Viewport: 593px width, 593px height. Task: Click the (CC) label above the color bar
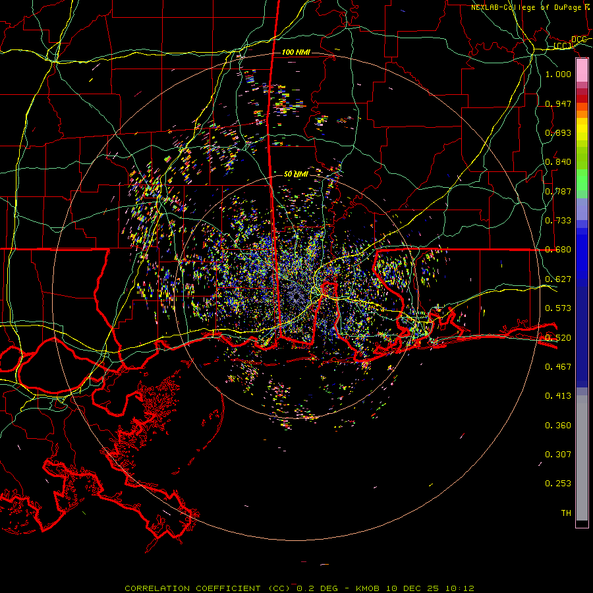(563, 46)
